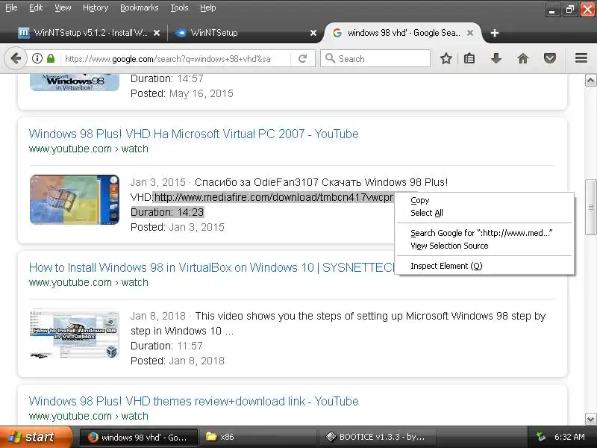Image resolution: width=597 pixels, height=448 pixels.
Task: Click 'Duration: 11:57' text
Action: [166, 346]
